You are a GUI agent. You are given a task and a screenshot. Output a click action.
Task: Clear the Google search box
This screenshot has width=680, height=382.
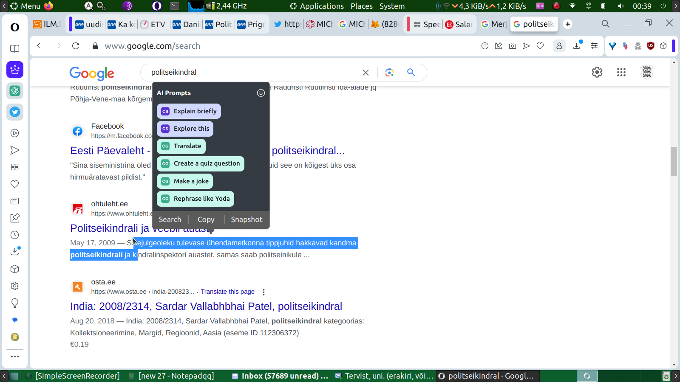coord(365,73)
